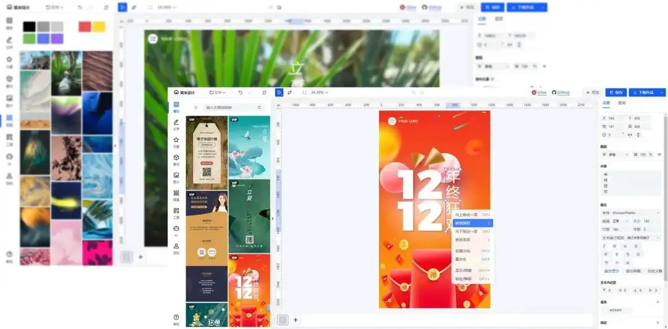Open the text wrap rule dropdown

[x=631, y=238]
